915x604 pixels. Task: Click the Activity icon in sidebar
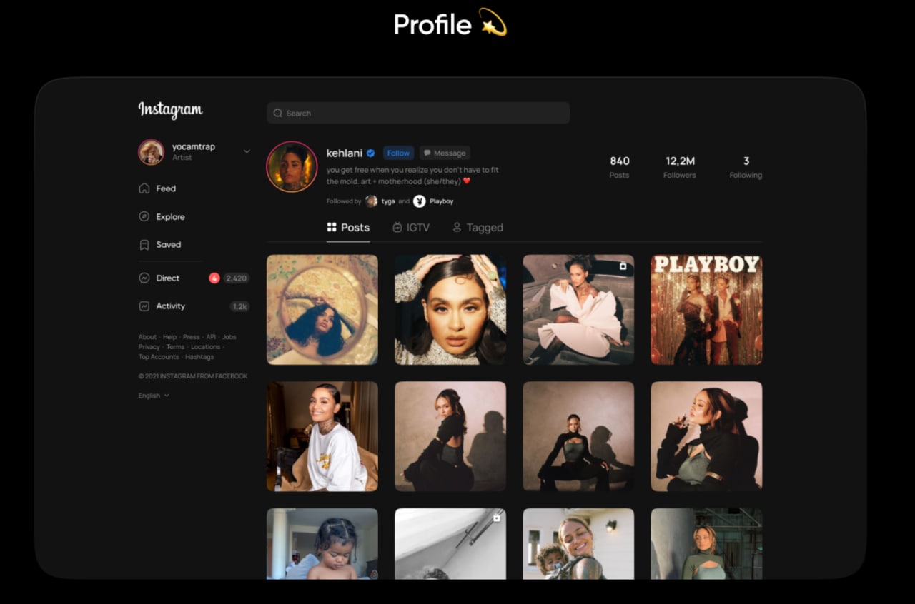pos(144,306)
